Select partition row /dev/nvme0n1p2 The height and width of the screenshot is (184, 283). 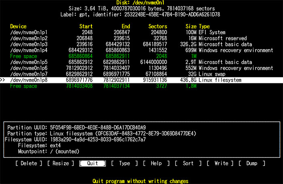[141, 38]
